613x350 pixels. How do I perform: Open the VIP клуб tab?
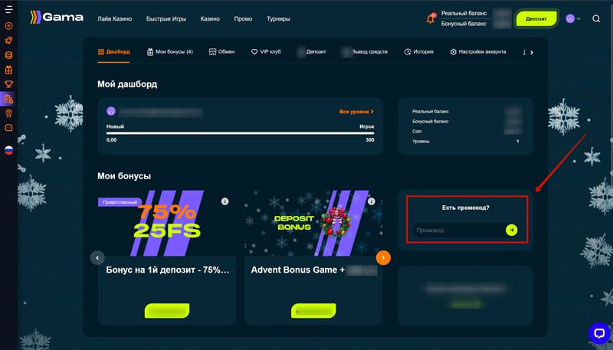(x=266, y=51)
